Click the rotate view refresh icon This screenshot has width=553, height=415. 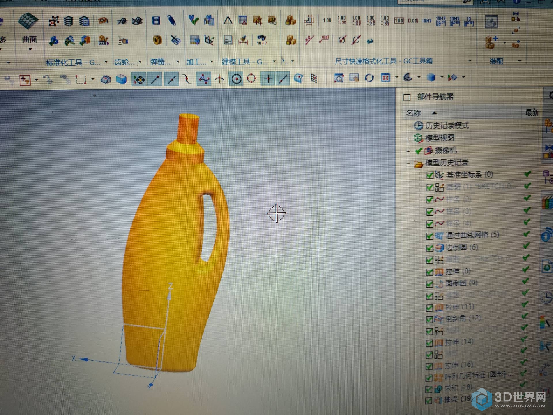tap(369, 78)
